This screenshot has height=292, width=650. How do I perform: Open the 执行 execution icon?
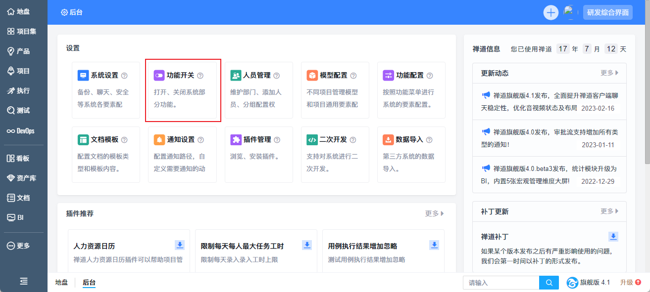coord(10,91)
